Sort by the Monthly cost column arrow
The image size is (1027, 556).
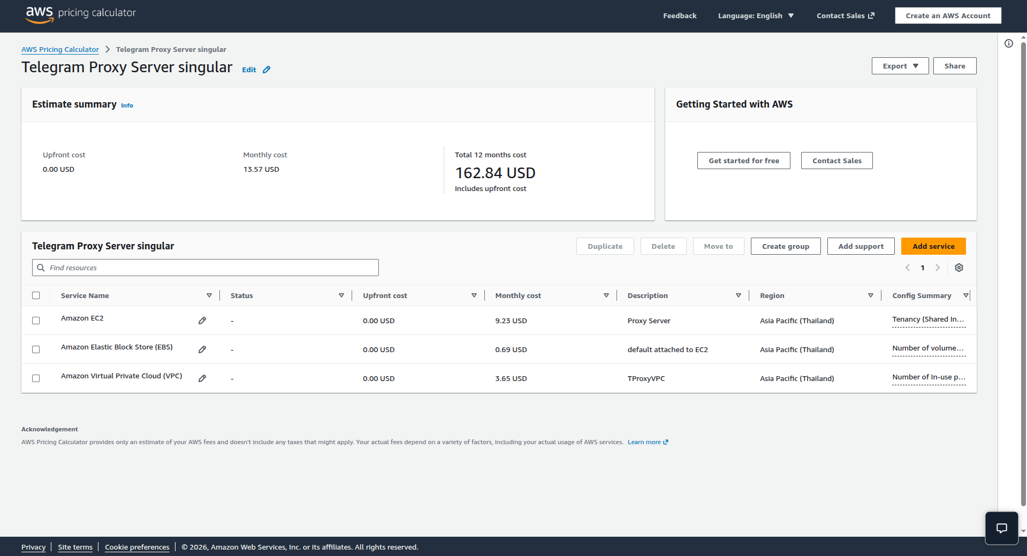coord(606,295)
